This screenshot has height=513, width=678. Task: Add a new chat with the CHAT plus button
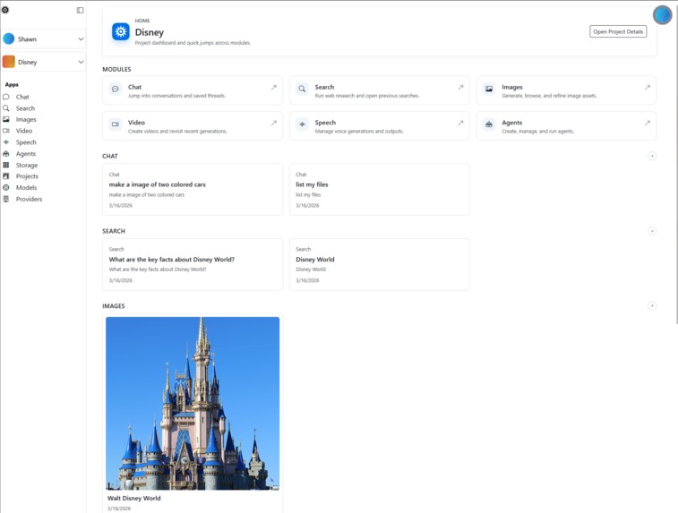click(x=652, y=156)
